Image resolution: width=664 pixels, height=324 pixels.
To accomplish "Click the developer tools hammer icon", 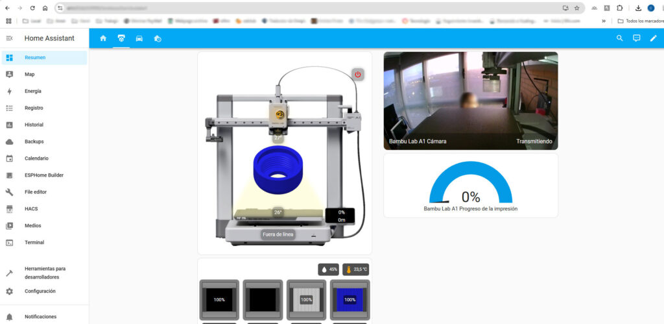I will click(9, 273).
